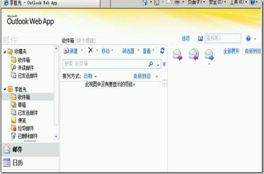This screenshot has width=264, height=174.
Task: Click the help question mark icon
Action: point(248,39)
